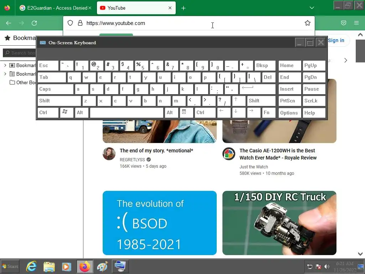The height and width of the screenshot is (274, 365).
Task: Click the on-screen Enter key
Action: tap(258, 89)
